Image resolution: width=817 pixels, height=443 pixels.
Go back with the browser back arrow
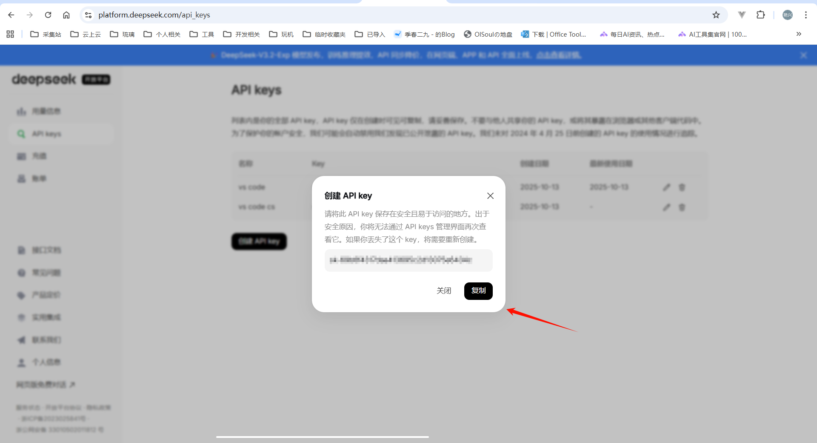[x=11, y=15]
